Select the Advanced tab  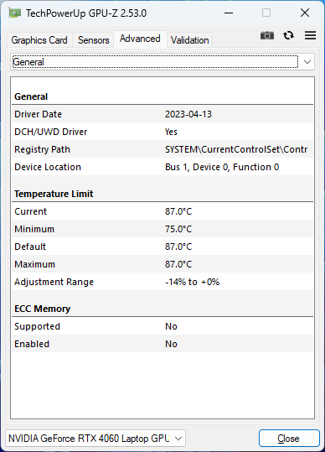coord(140,39)
